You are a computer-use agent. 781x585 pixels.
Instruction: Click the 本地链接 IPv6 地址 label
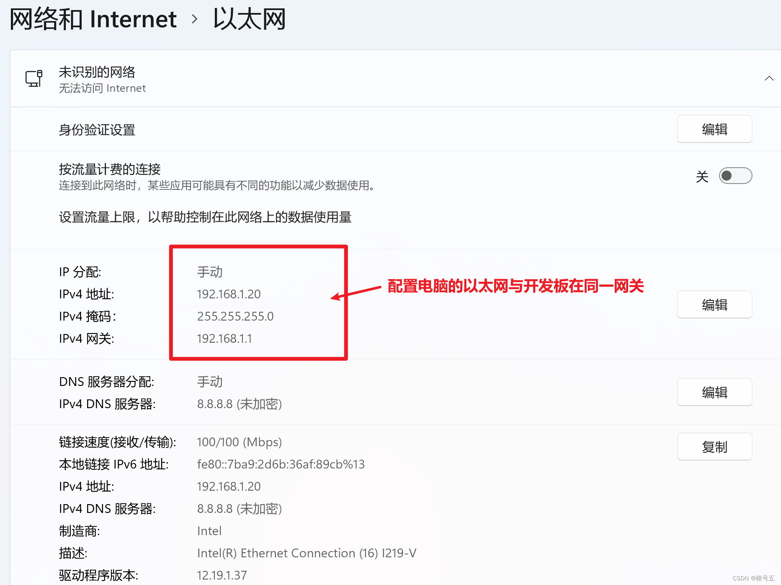pyautogui.click(x=114, y=464)
